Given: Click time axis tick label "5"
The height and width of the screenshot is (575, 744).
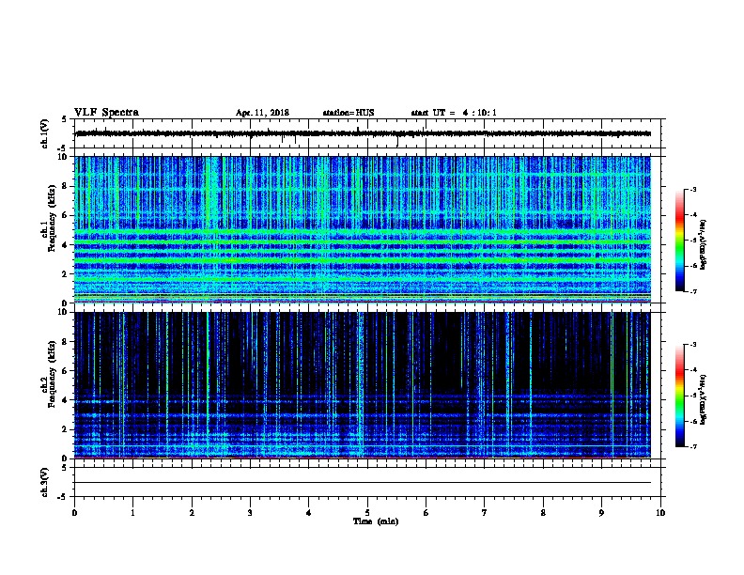Looking at the screenshot, I should tap(367, 512).
